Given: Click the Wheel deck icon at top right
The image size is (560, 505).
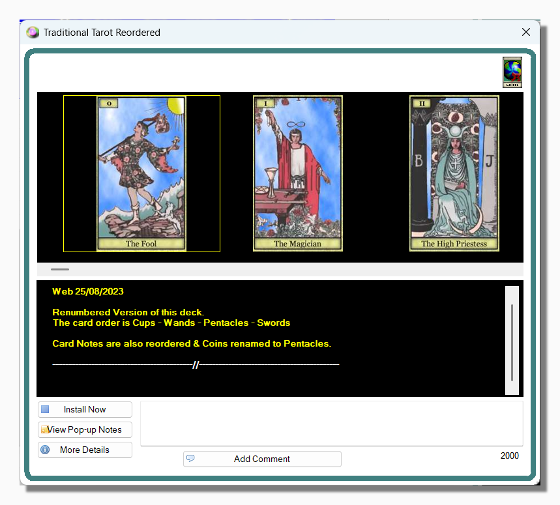Looking at the screenshot, I should [x=512, y=72].
